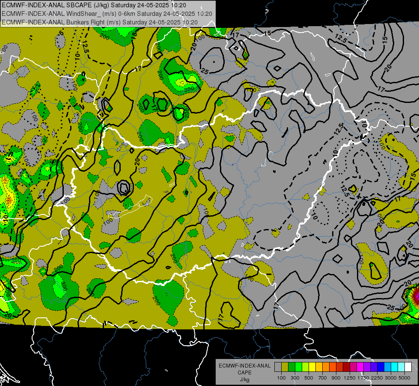This screenshot has height=386, width=419.
Task: Click the Bunkers Right (m/s) title line
Action: pos(100,22)
